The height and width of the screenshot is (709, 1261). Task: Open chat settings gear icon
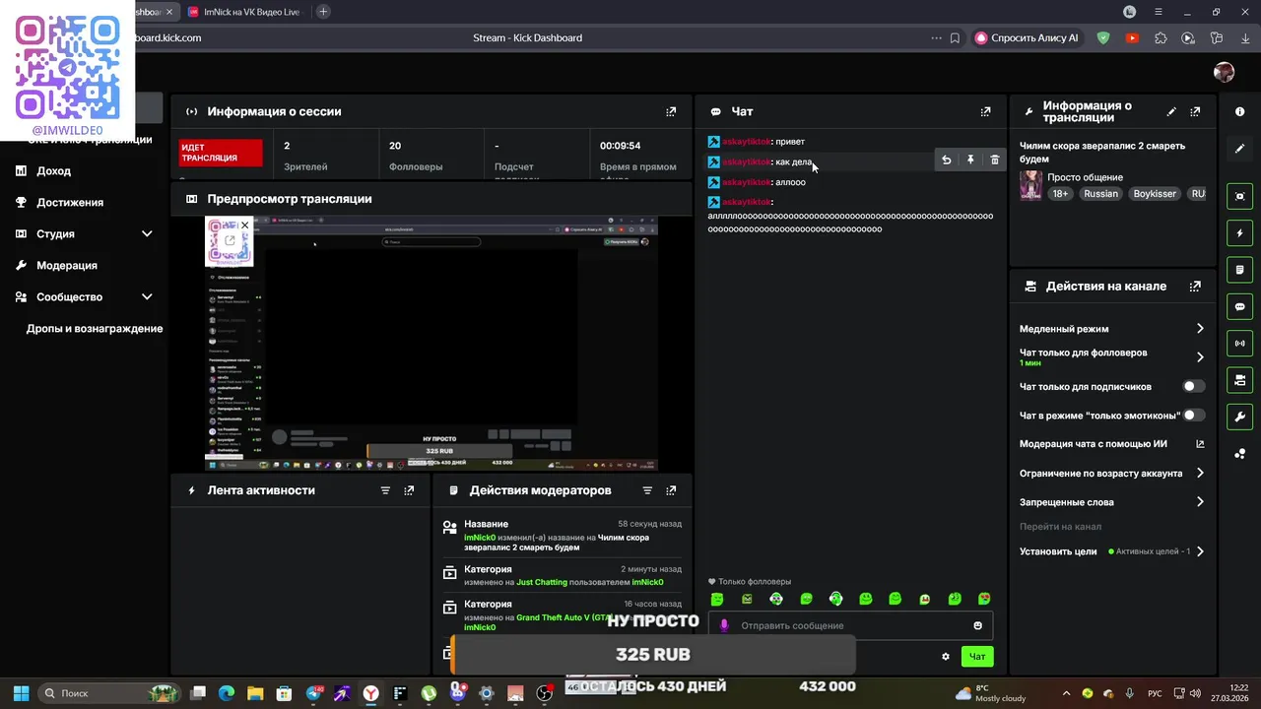[946, 657]
